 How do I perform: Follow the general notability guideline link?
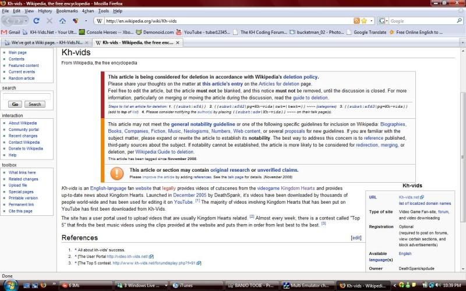[203, 125]
